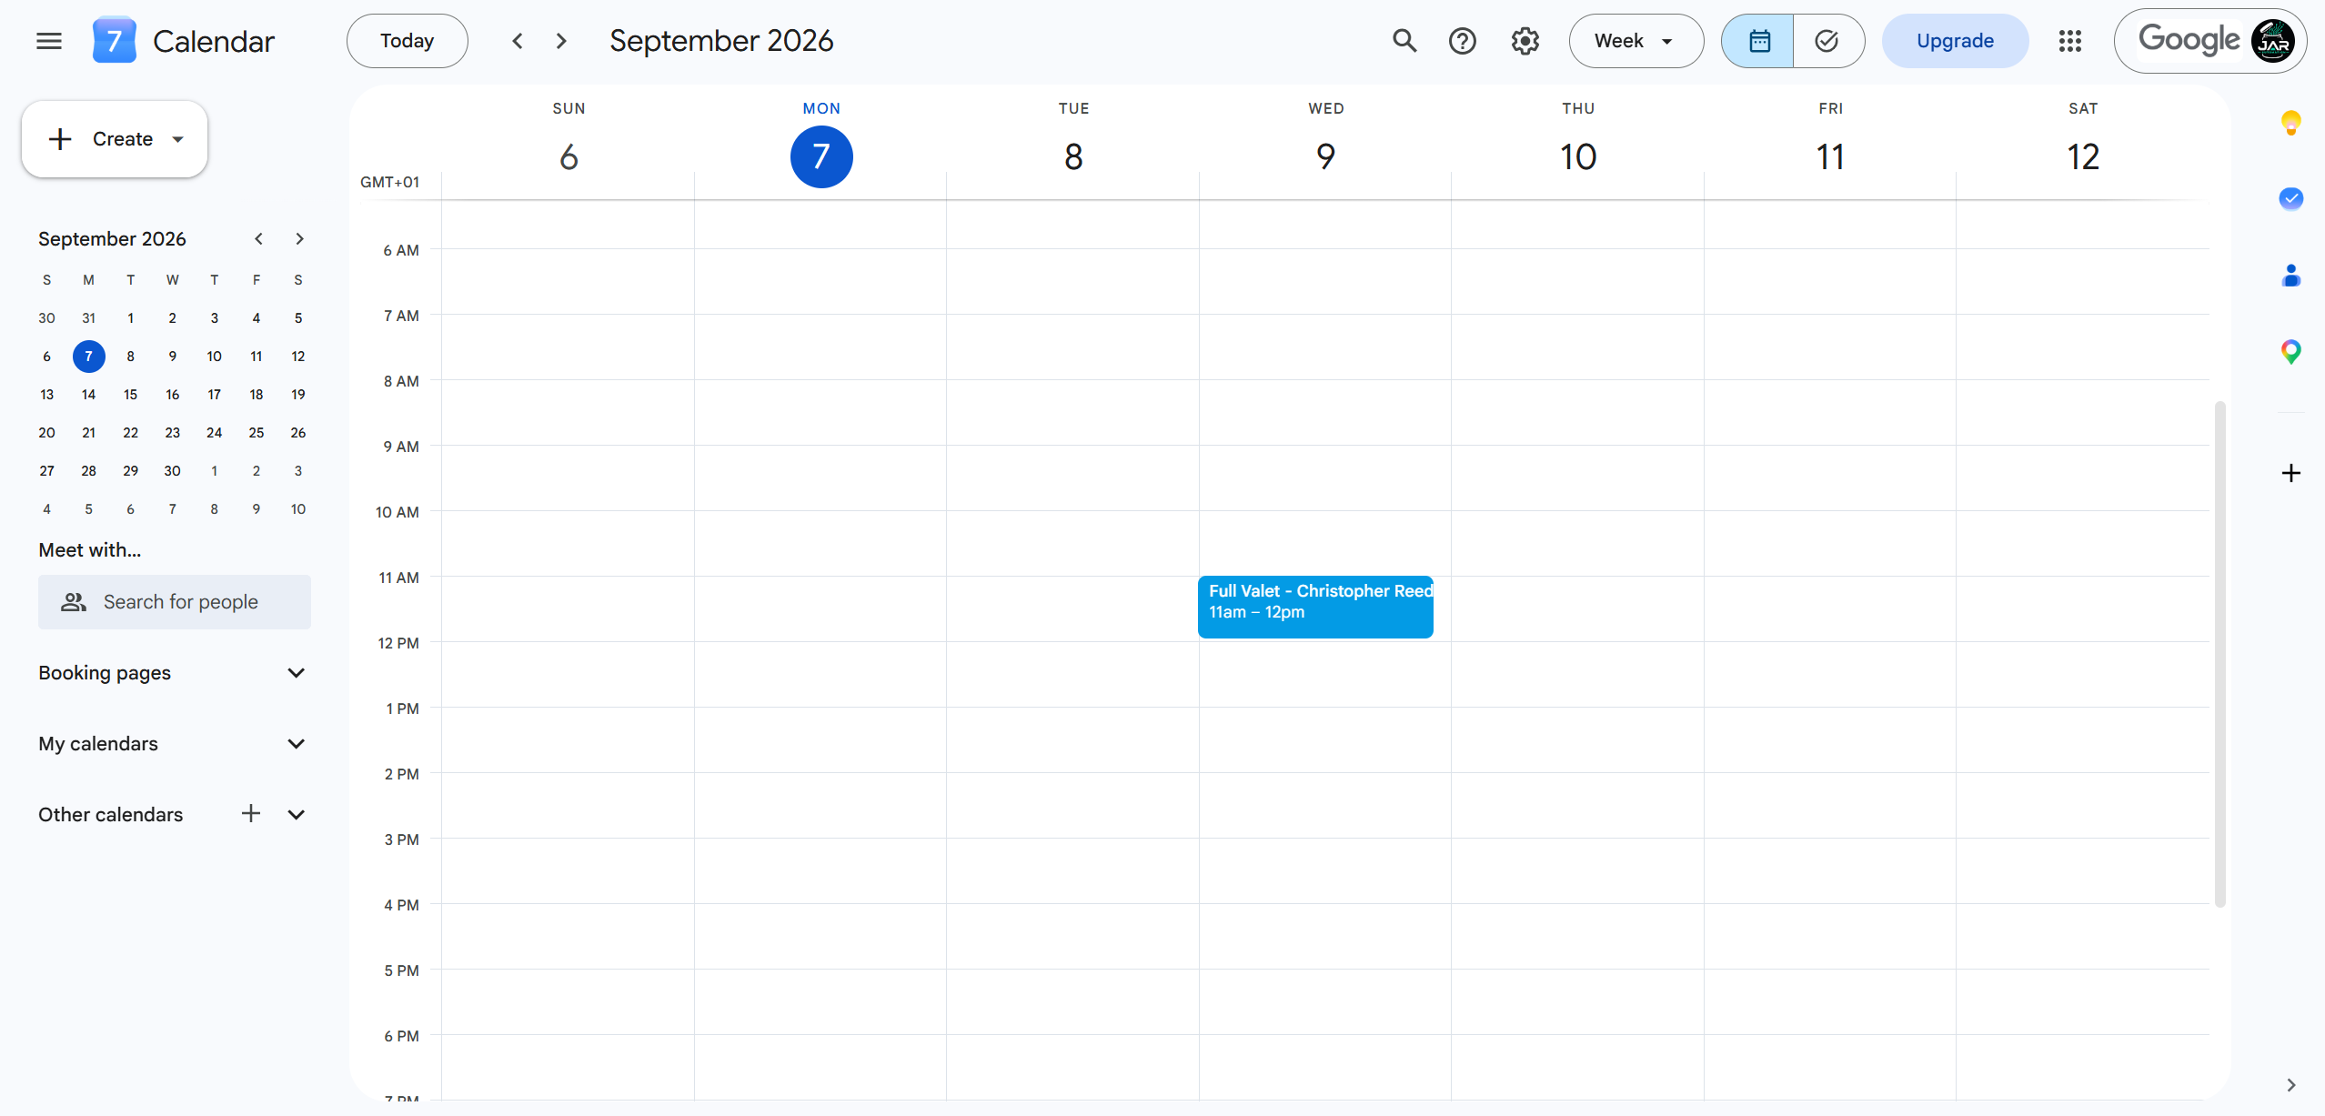Select Sunday 6 date header
Viewport: 2325px width, 1116px height.
coord(569,157)
